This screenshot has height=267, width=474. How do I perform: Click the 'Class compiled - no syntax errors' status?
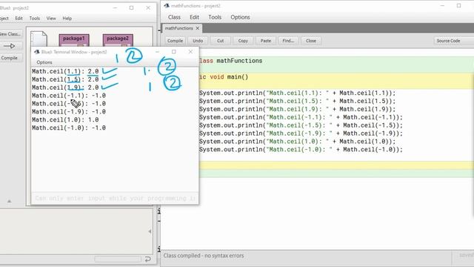(x=204, y=256)
